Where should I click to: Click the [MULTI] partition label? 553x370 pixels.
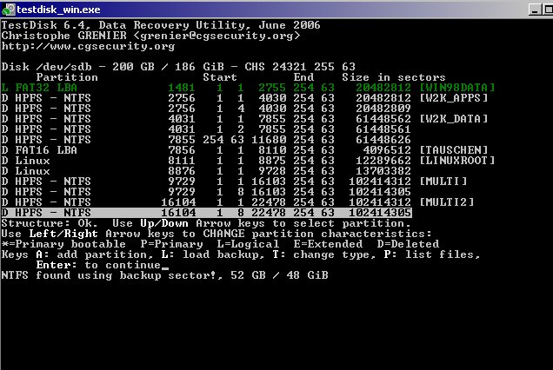coord(443,182)
